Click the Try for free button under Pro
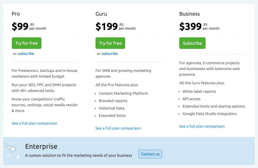The width and height of the screenshot is (258, 168). [26, 43]
